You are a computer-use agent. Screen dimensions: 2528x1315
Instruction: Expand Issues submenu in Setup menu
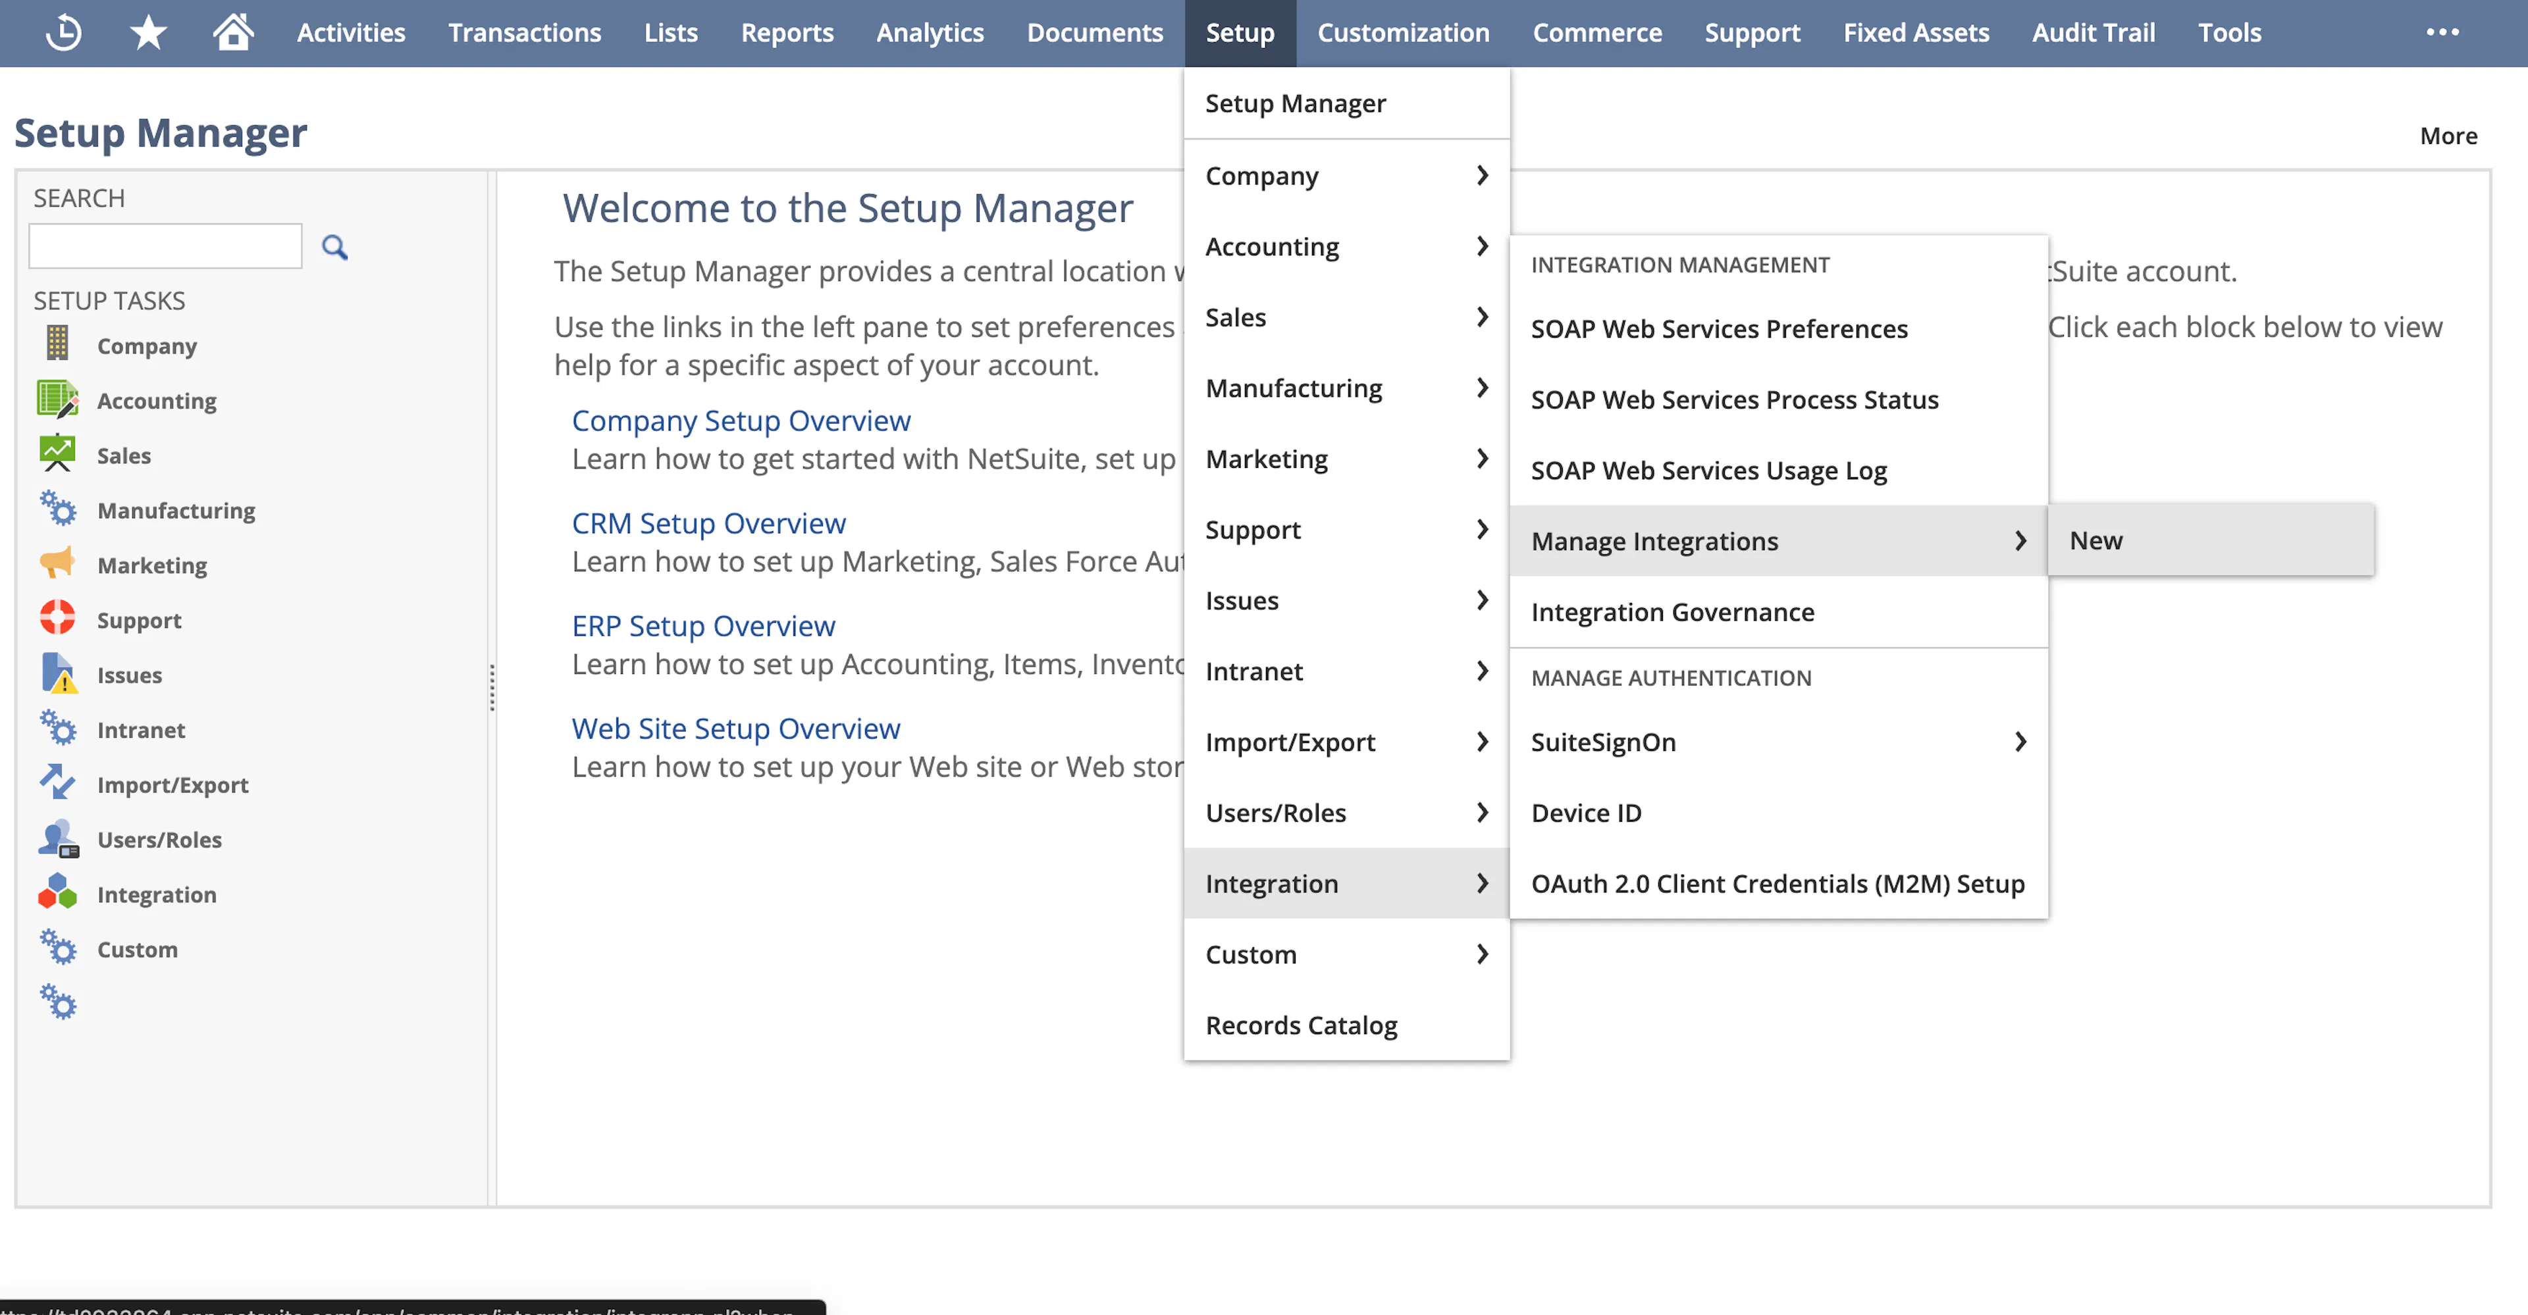point(1346,601)
